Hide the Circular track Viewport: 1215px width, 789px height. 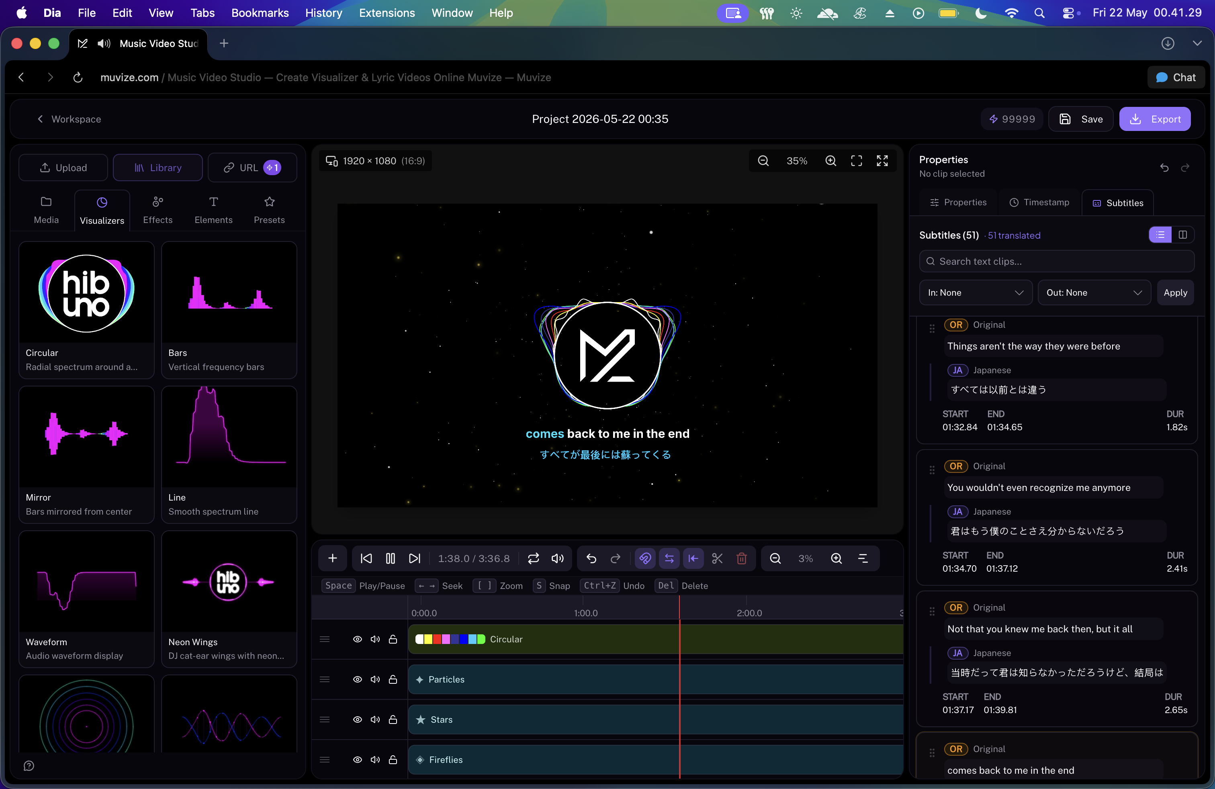tap(357, 639)
